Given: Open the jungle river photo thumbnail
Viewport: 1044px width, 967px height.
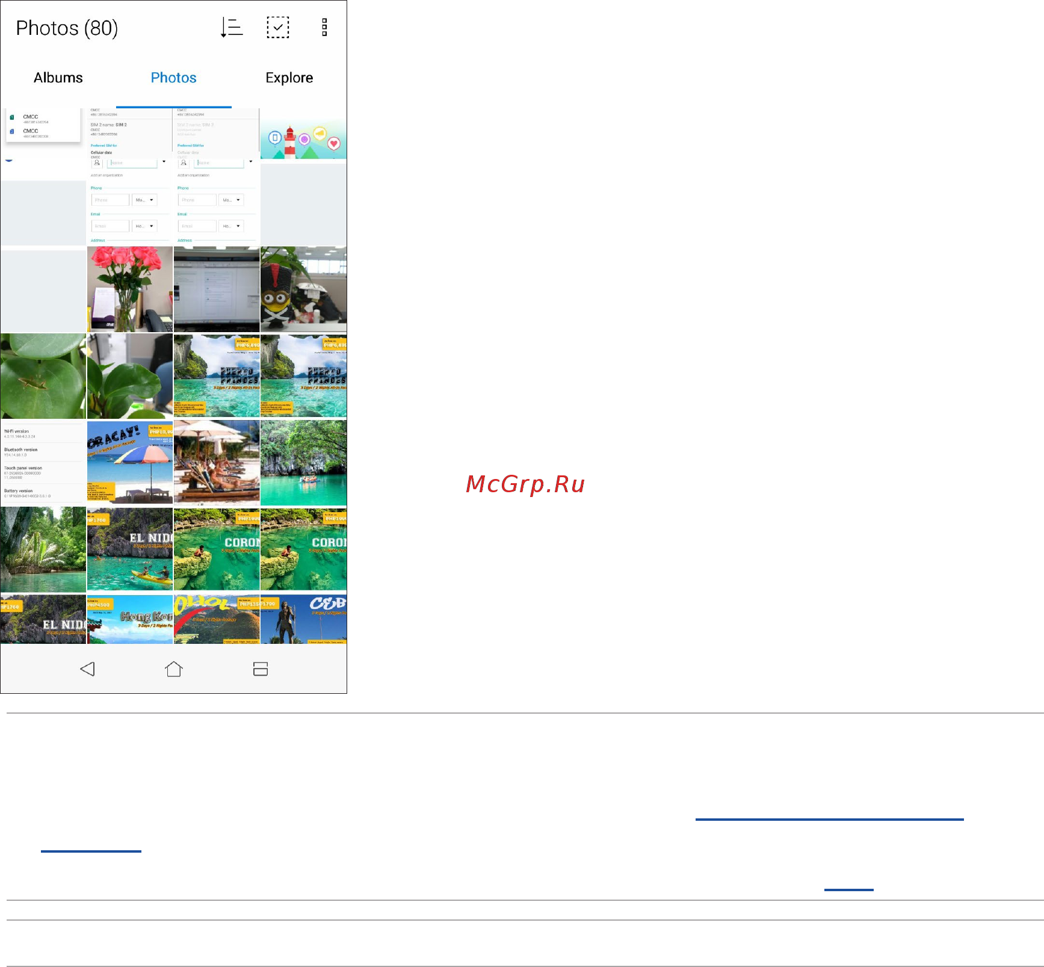Looking at the screenshot, I should point(43,549).
